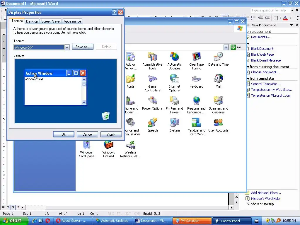This screenshot has height=225, width=300.
Task: Click Word's Select Browse Object button
Action: click(x=236, y=197)
